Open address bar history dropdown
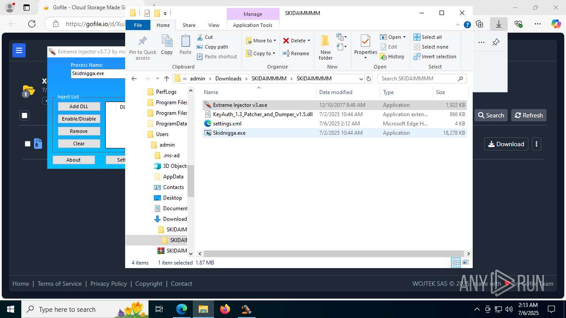 tap(361, 79)
